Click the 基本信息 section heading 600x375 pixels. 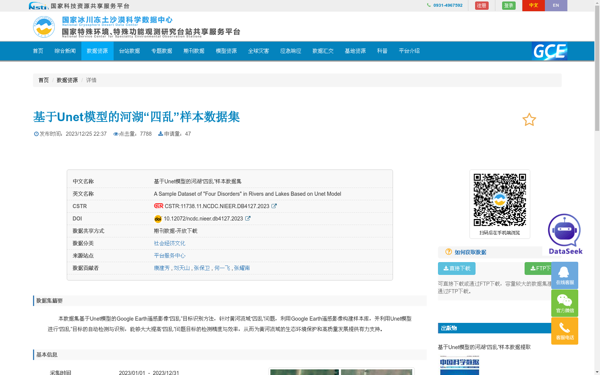point(47,355)
